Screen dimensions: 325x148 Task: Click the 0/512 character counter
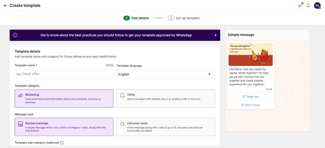tap(110, 65)
